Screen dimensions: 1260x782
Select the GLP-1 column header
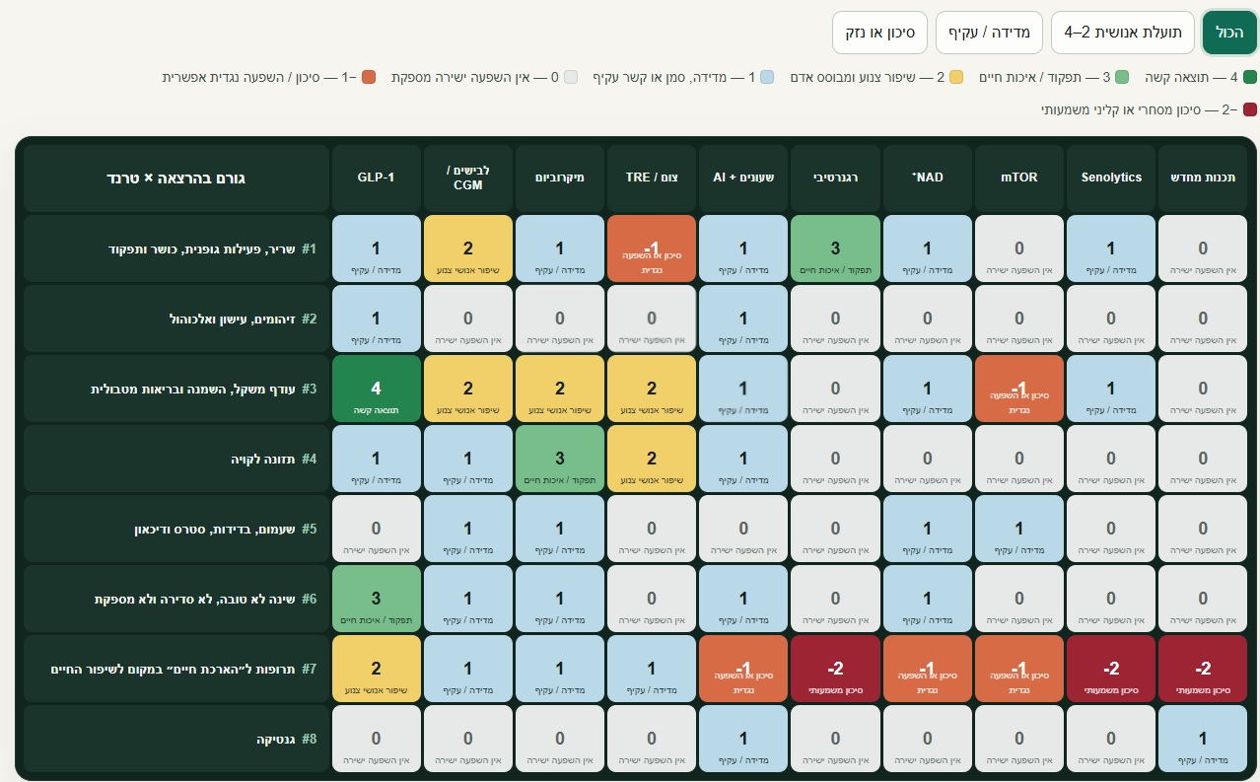click(x=376, y=178)
